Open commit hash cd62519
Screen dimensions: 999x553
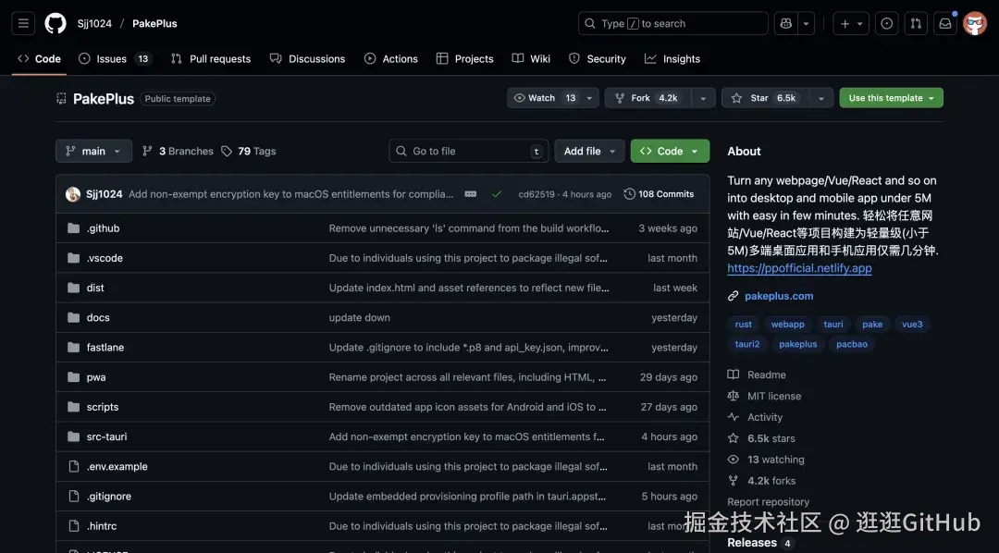[536, 194]
